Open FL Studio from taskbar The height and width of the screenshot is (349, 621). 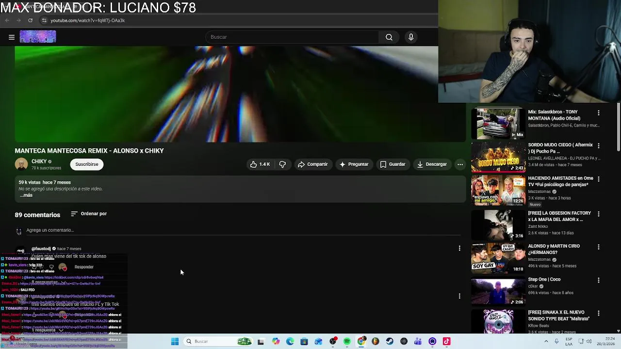(x=375, y=341)
